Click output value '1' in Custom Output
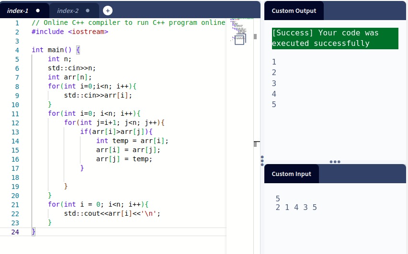The height and width of the screenshot is (254, 408). click(x=274, y=62)
